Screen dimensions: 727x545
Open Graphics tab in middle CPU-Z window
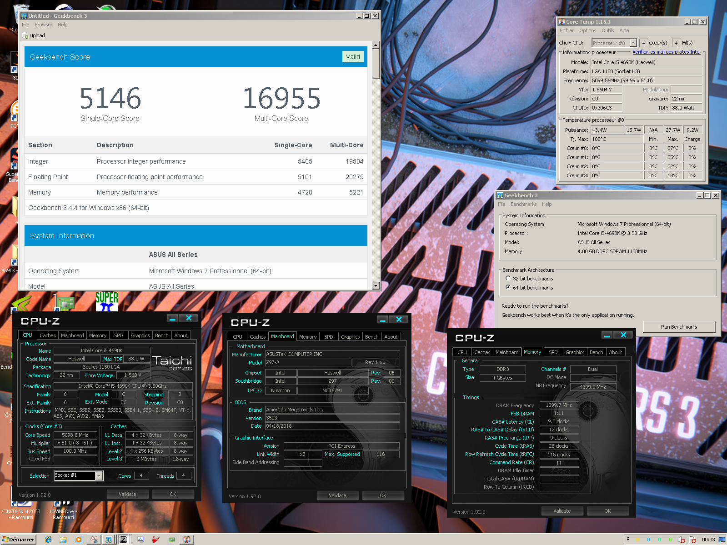click(351, 337)
